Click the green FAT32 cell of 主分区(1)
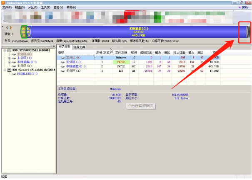Image resolution: width=252 pixels, height=180 pixels. coord(121,62)
